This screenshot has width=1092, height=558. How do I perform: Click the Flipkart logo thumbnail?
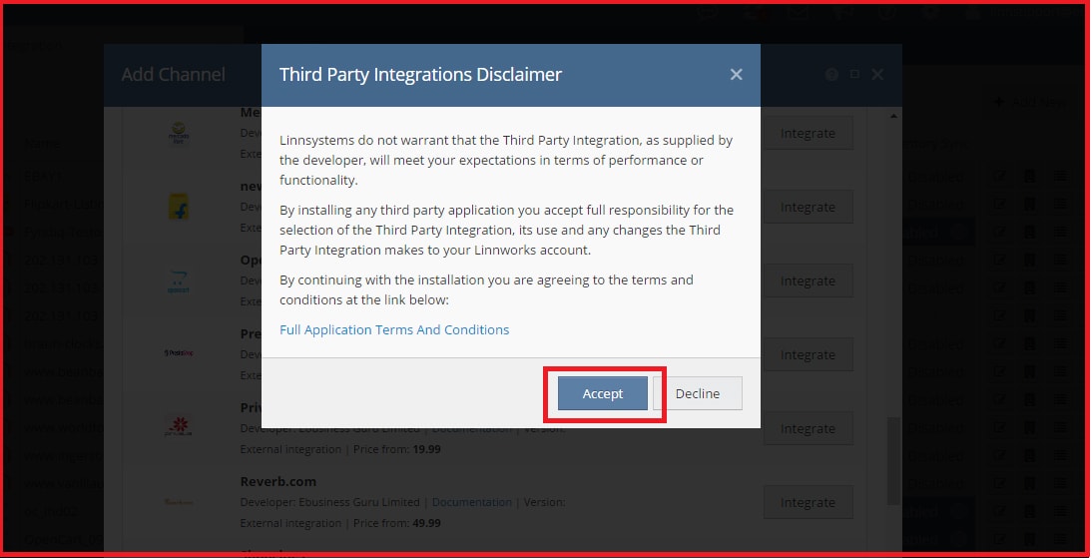point(179,207)
